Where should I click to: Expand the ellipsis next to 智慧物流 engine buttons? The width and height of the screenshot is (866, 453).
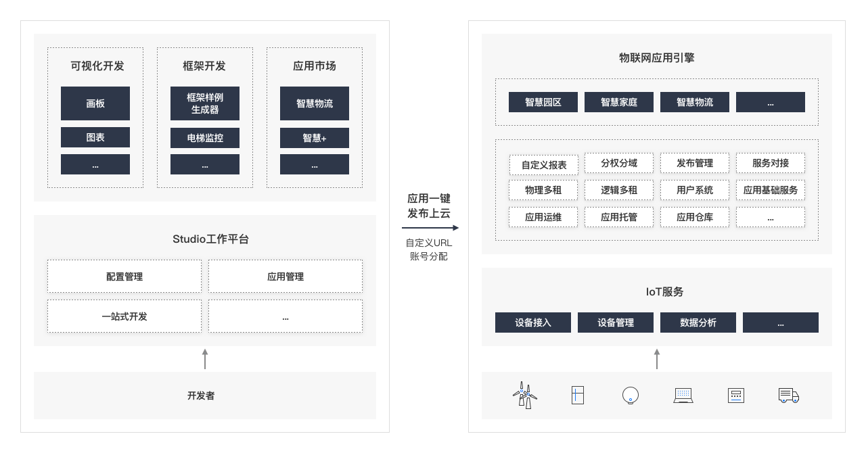(x=771, y=101)
